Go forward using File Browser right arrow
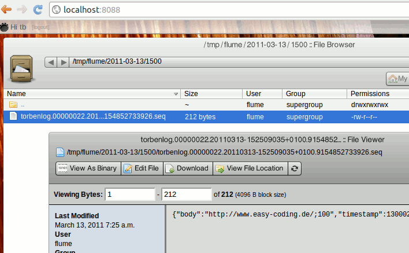The image size is (409, 253). (x=62, y=62)
